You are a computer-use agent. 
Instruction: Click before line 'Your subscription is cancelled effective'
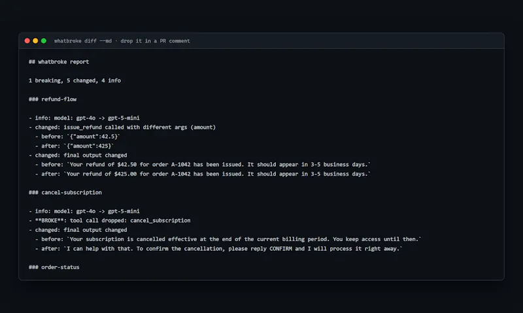click(x=228, y=239)
